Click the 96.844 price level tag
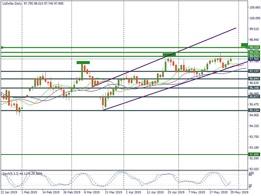The width and height of the screenshot is (261, 196). coord(254,79)
